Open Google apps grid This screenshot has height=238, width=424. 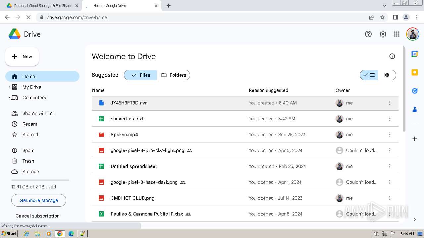pyautogui.click(x=397, y=34)
